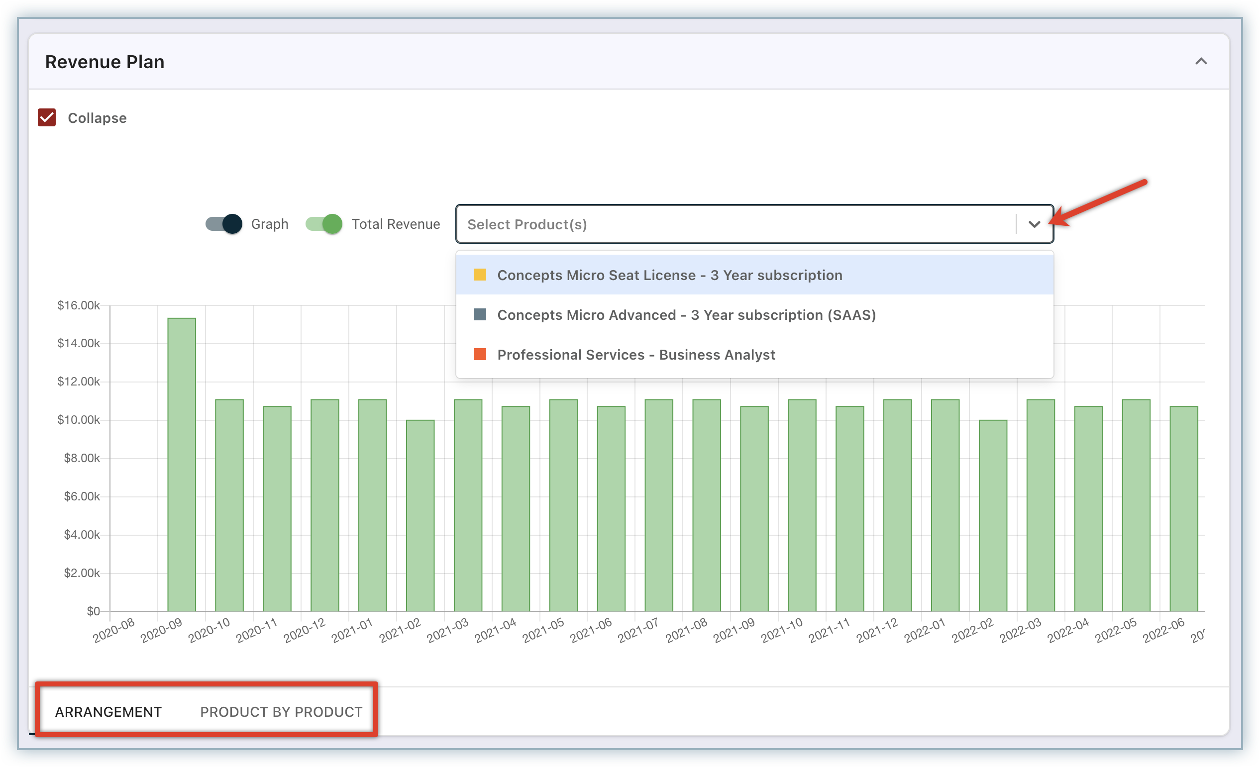
Task: Select Professional Services - Business Analyst option
Action: point(635,355)
